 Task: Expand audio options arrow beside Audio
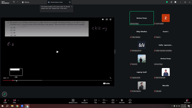pos(8,100)
